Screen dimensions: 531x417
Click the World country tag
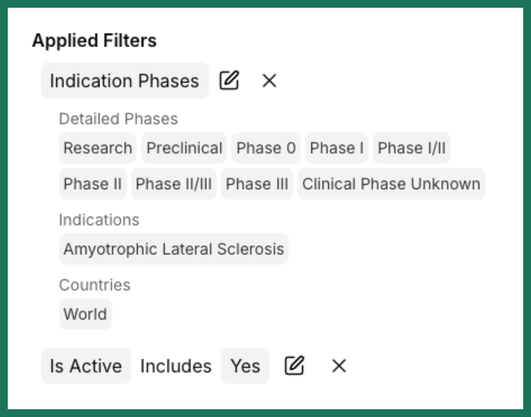(x=85, y=314)
